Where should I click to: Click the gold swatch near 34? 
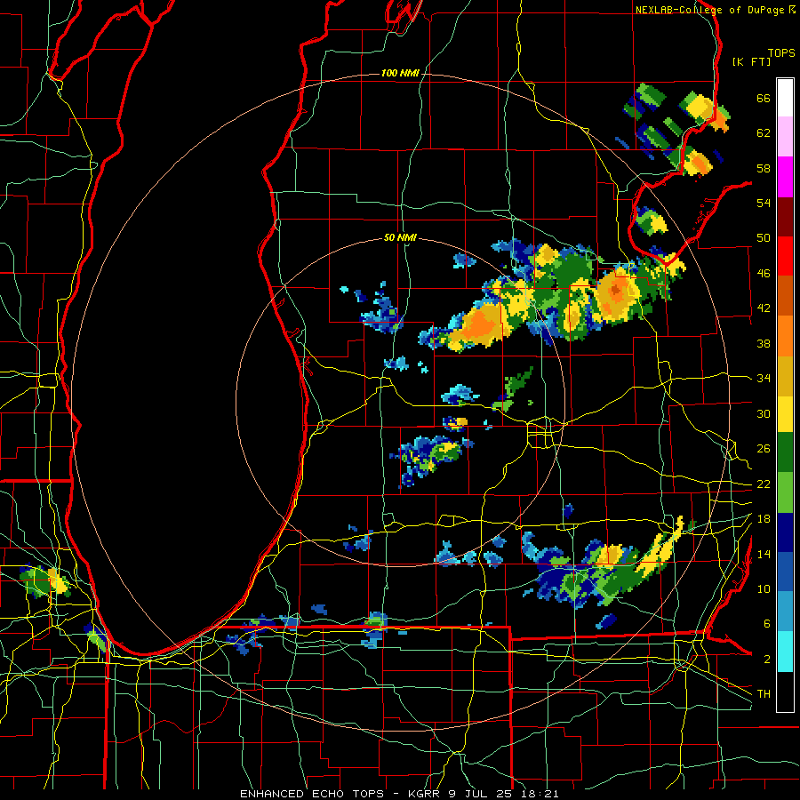(x=785, y=375)
